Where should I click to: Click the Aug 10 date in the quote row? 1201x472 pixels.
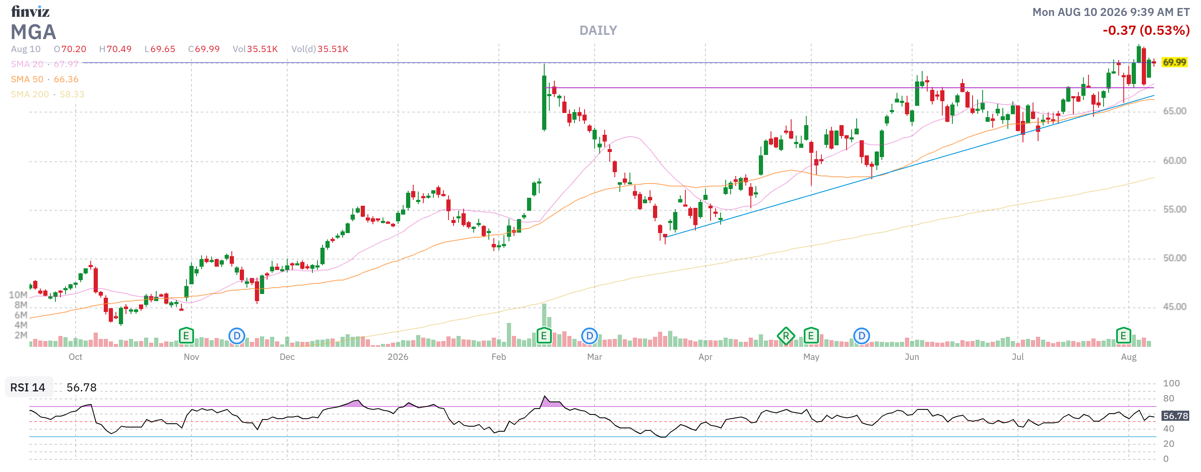[x=26, y=49]
